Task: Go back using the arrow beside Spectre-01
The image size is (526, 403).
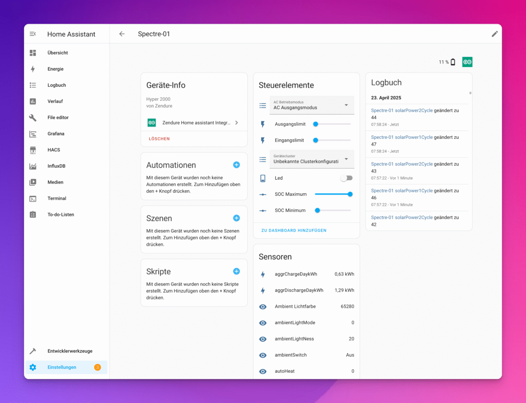Action: pyautogui.click(x=122, y=34)
